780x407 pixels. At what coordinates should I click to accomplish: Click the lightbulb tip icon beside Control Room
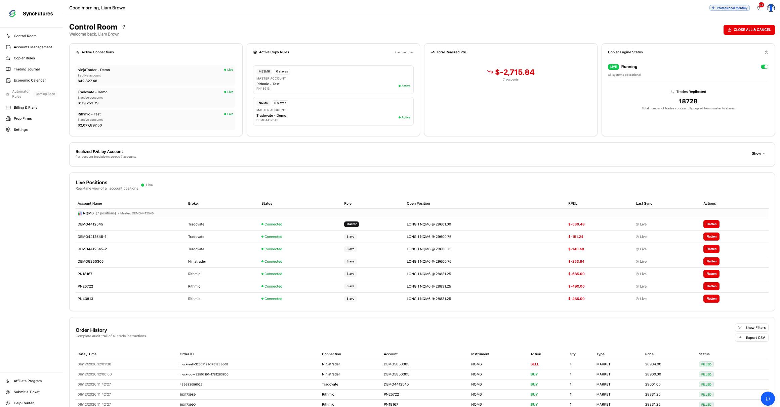124,27
